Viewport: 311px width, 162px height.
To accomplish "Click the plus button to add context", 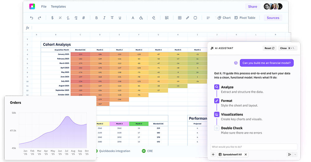I will click(x=213, y=154).
